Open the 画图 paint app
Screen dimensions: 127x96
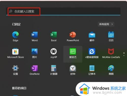coord(111,70)
